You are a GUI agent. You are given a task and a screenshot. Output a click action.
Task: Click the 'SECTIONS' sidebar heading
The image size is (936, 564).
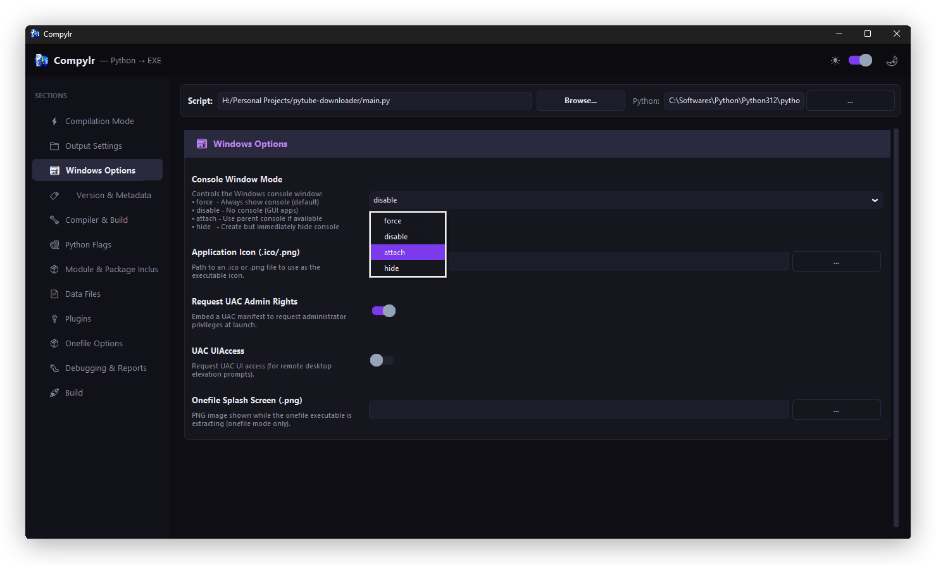[x=51, y=96]
